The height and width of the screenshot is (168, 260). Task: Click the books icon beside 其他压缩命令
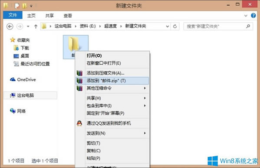(x=79, y=88)
